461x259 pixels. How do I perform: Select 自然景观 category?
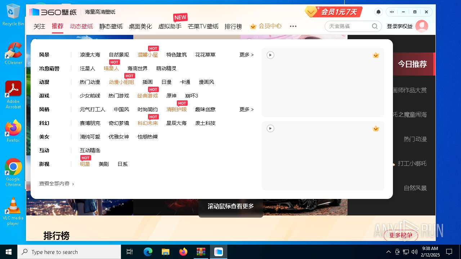[x=119, y=55]
